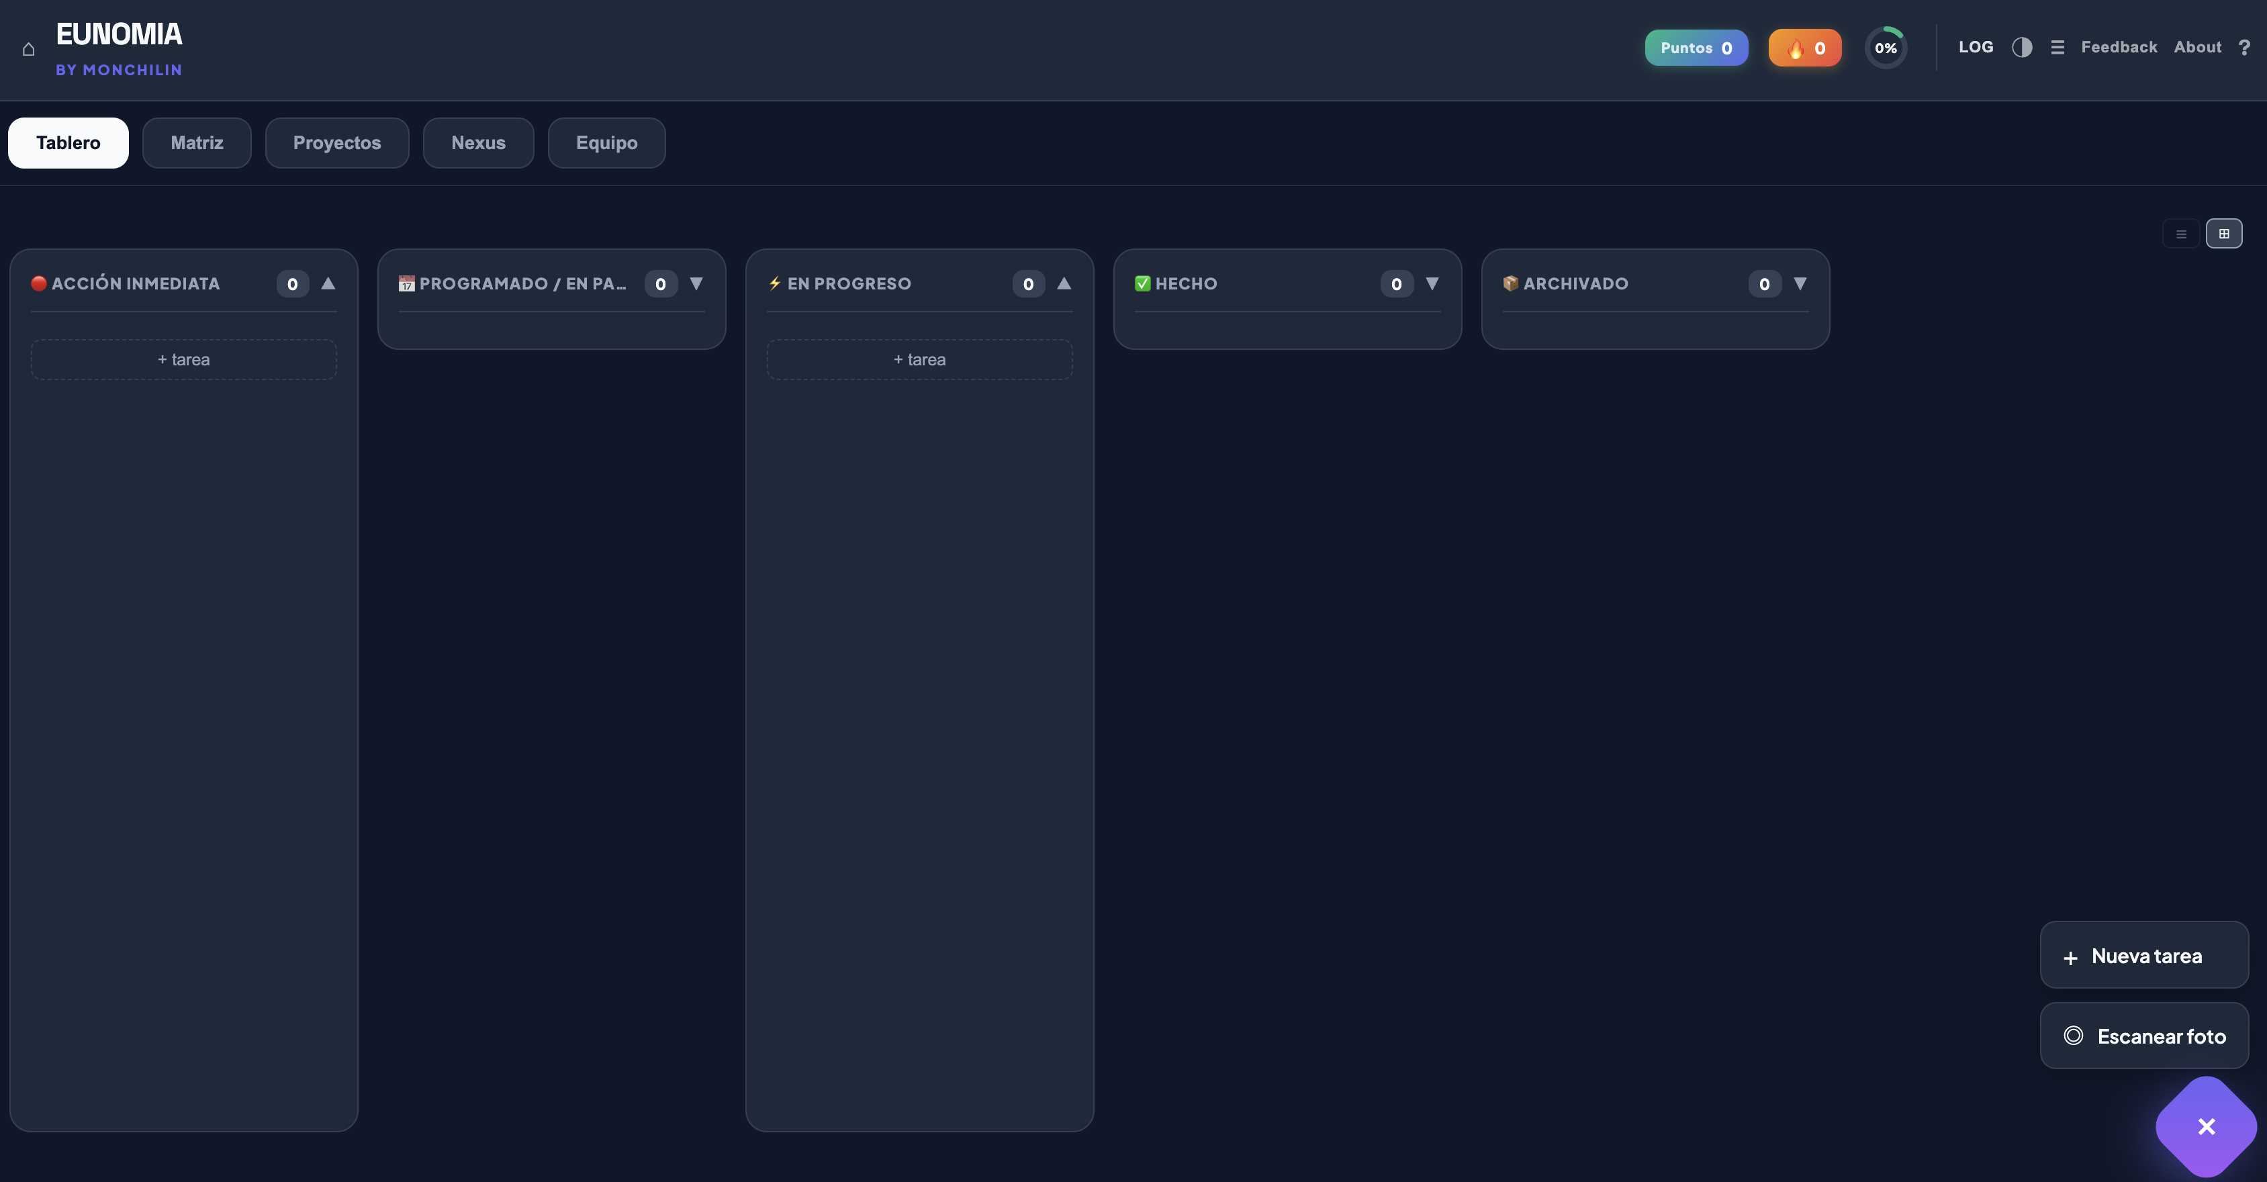Viewport: 2267px width, 1182px height.
Task: Choose Nueva tarea from floating menu
Action: tap(2144, 956)
